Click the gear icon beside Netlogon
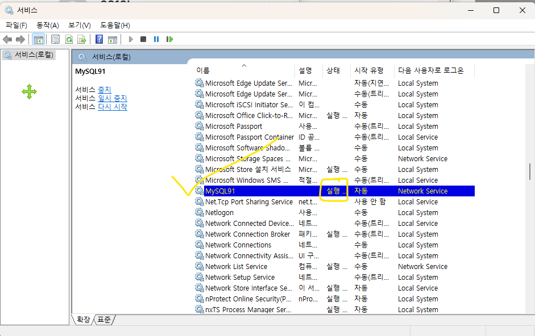The height and width of the screenshot is (336, 535). 200,212
